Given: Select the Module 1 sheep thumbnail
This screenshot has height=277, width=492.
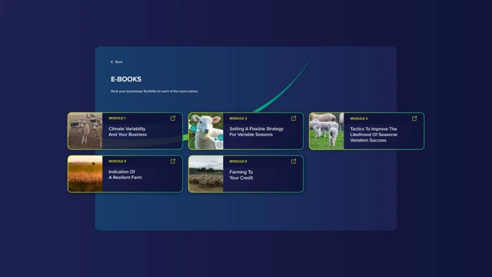Looking at the screenshot, I should 85,131.
